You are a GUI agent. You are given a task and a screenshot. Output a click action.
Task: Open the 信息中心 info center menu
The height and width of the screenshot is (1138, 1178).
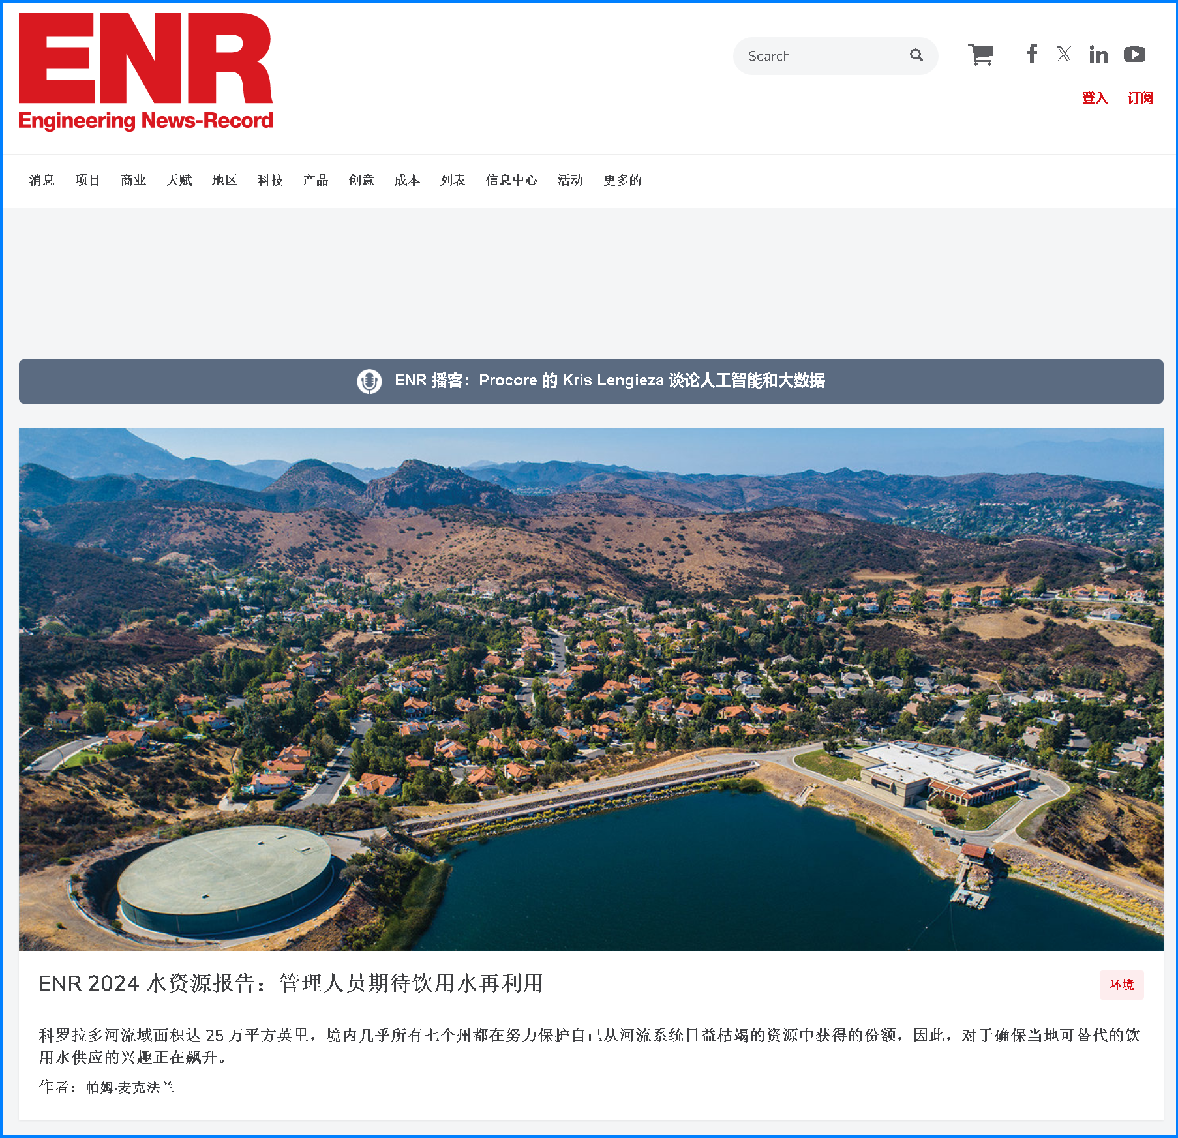pos(511,180)
